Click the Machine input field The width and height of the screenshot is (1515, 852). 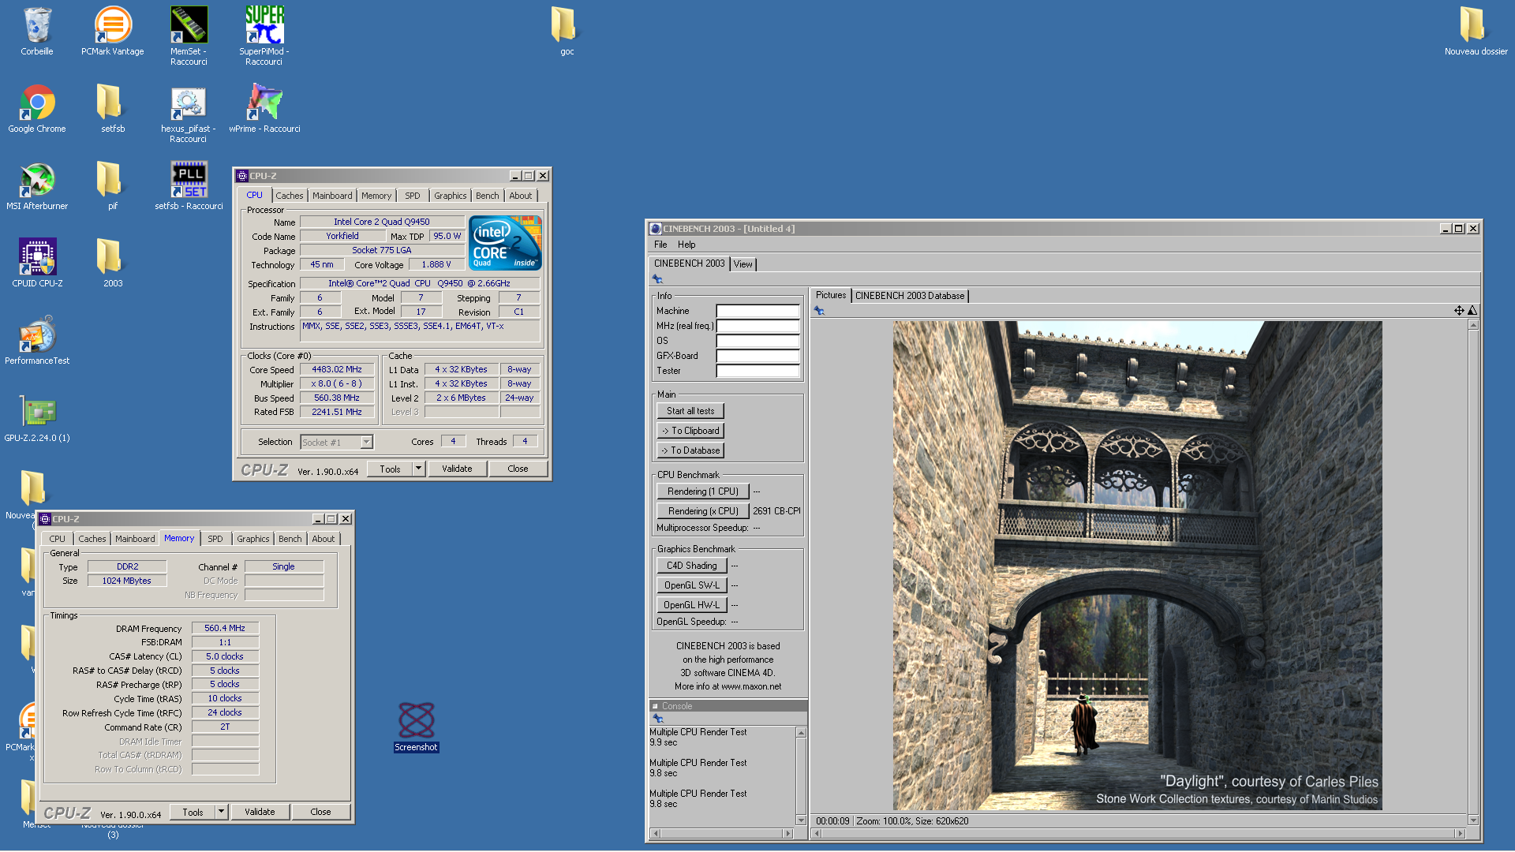757,311
